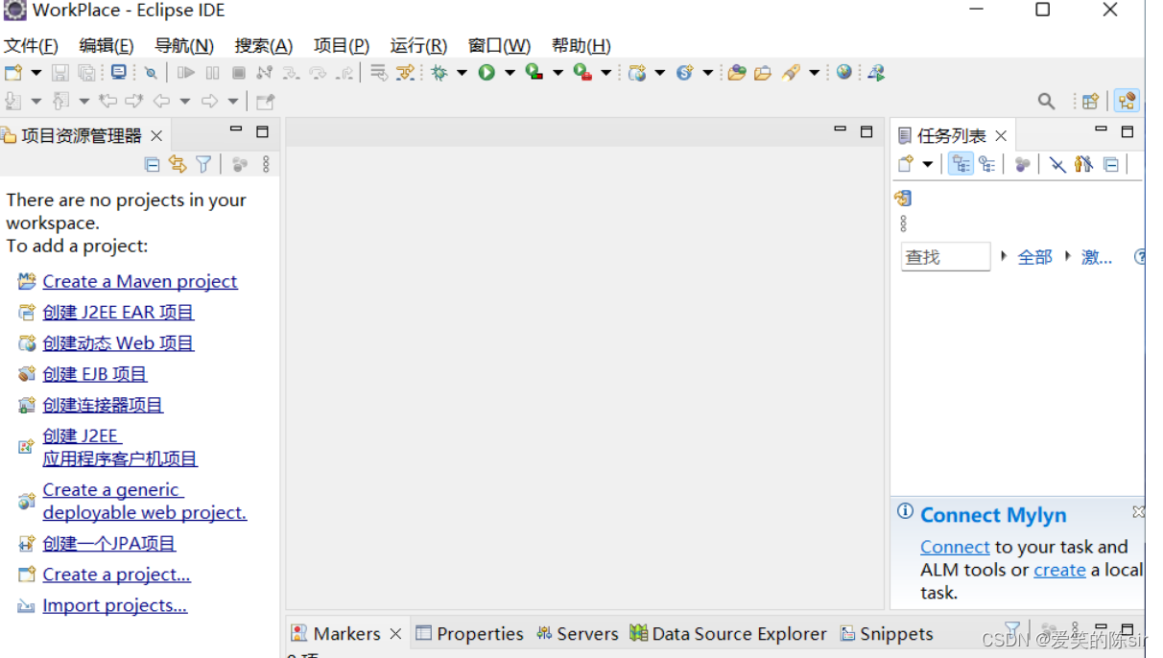Toggle Link with Editor in project explorer

pyautogui.click(x=178, y=164)
